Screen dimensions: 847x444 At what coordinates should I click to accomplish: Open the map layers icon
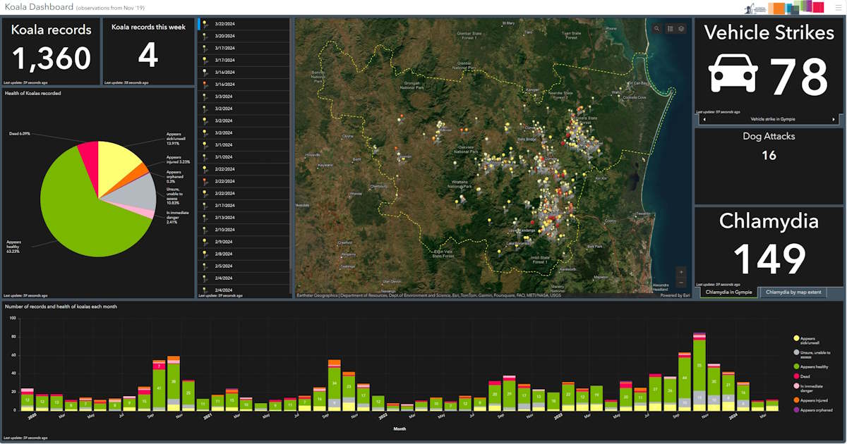click(681, 29)
